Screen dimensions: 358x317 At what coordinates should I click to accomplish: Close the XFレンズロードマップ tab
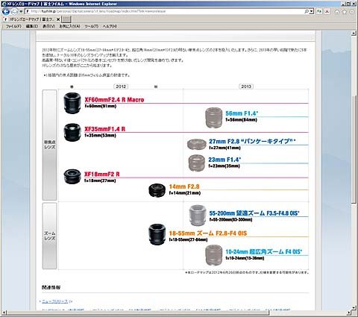[x=58, y=19]
